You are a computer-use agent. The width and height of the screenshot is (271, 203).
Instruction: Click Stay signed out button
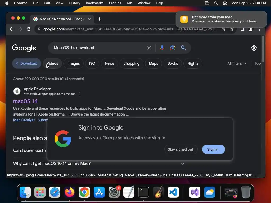coord(180,150)
